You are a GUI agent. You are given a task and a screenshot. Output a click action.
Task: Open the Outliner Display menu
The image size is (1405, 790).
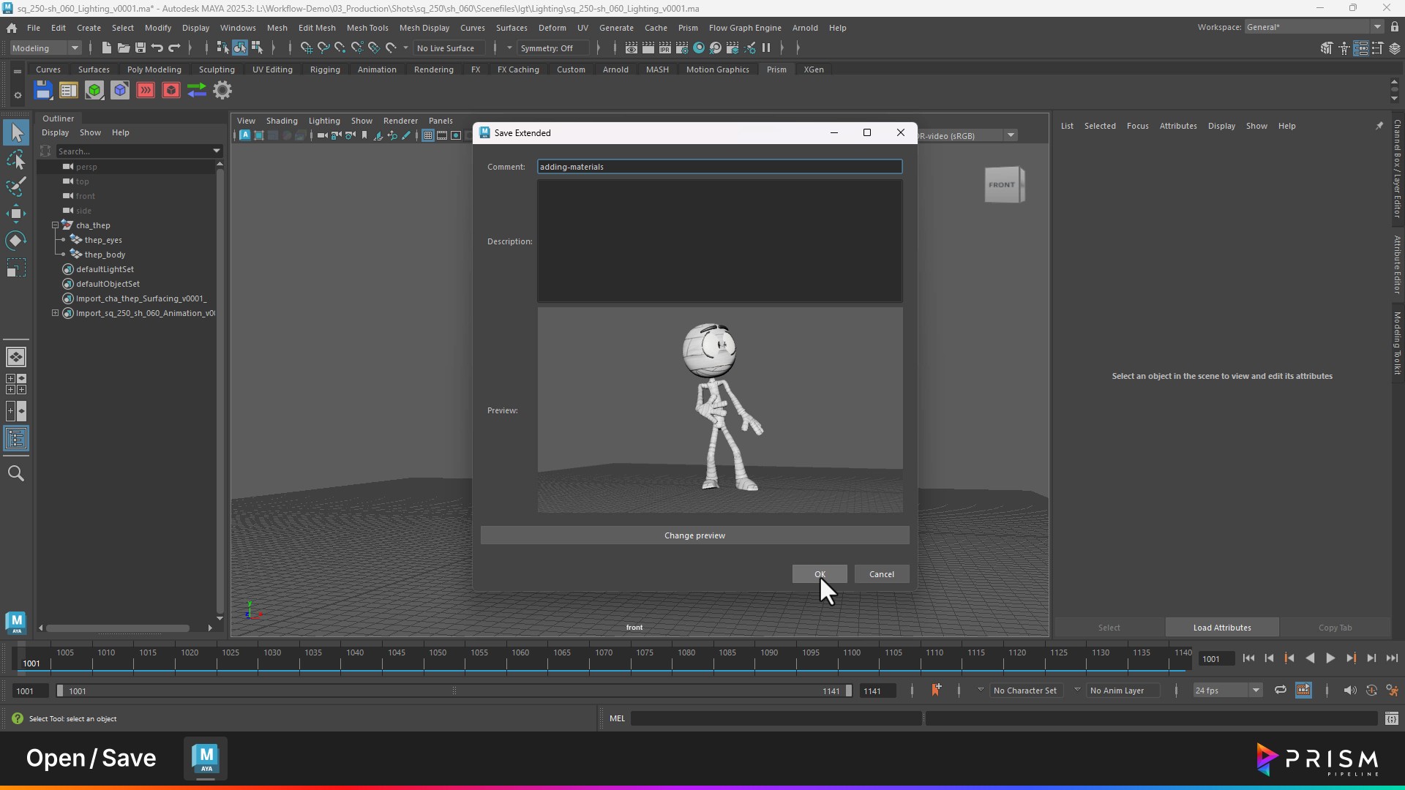point(55,132)
